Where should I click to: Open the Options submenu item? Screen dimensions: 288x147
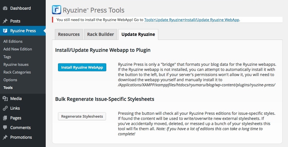[x=10, y=80]
